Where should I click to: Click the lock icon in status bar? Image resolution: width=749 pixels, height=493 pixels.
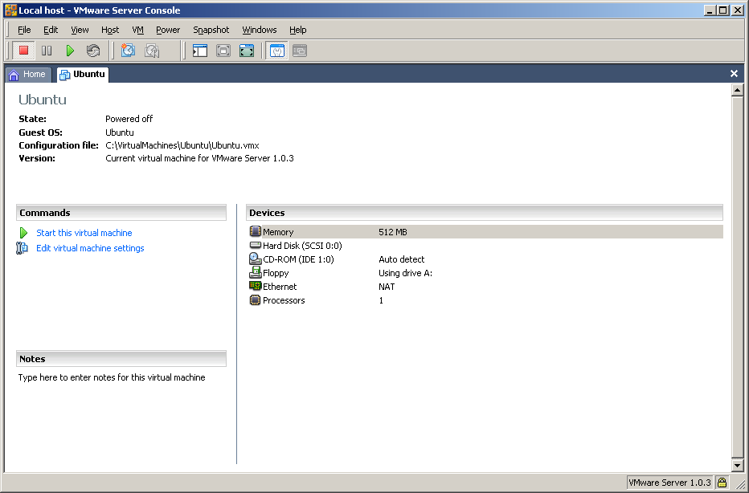722,483
